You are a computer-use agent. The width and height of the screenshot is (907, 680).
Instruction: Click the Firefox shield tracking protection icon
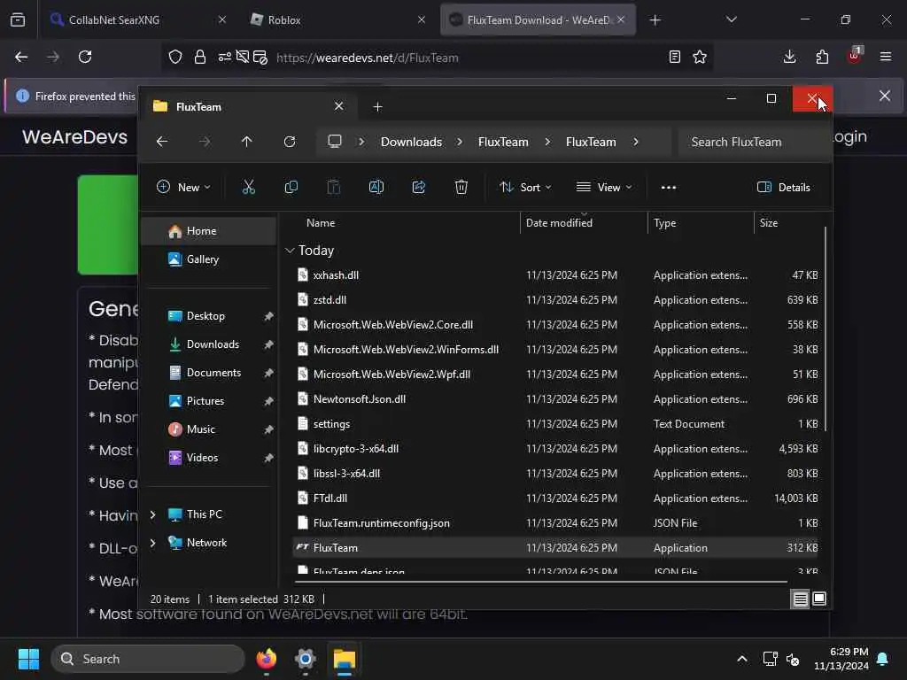tap(175, 58)
